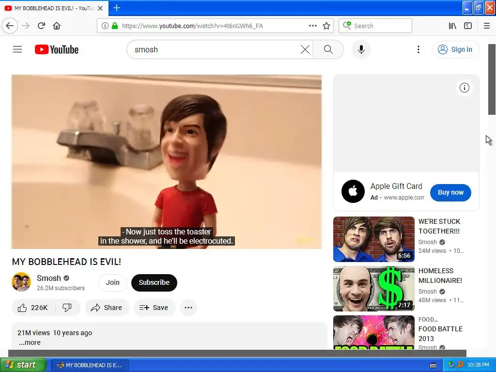Screen dimensions: 496x372
Task: Open the Smosh channel name link
Action: 49,278
